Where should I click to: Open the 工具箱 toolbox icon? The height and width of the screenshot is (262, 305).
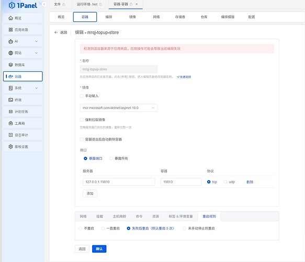pos(10,123)
